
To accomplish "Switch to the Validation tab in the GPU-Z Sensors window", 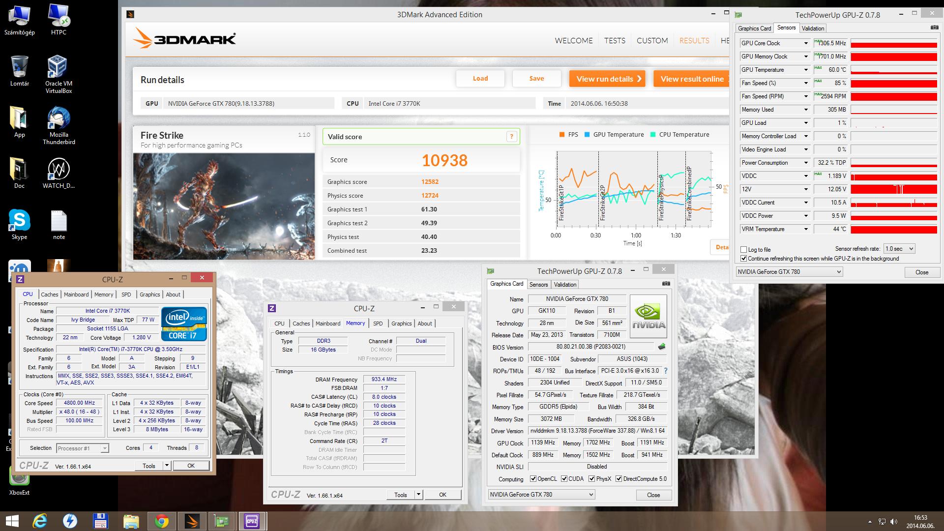I will pos(813,29).
